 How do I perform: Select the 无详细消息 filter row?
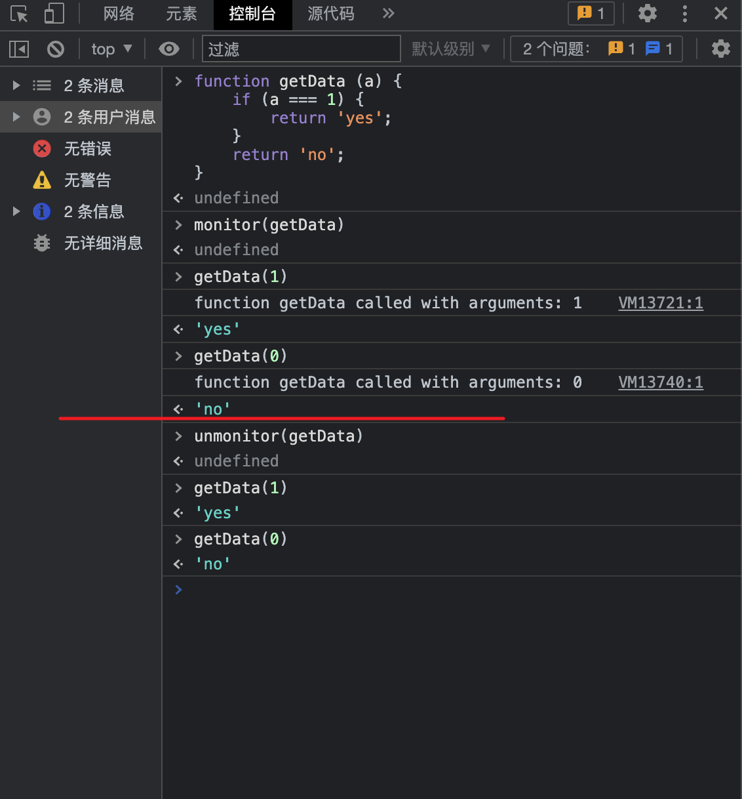[x=81, y=243]
